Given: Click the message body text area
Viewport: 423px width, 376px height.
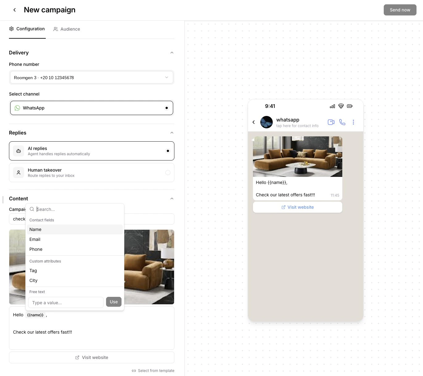Looking at the screenshot, I should pyautogui.click(x=92, y=328).
